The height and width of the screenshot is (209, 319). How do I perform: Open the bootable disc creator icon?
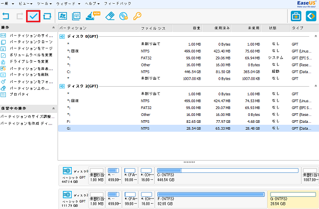pos(123,16)
